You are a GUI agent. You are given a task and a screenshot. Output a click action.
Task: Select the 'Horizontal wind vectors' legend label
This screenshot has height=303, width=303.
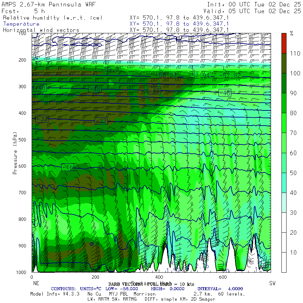point(41,30)
